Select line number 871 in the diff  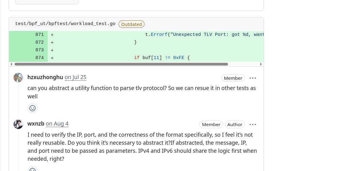(x=40, y=35)
